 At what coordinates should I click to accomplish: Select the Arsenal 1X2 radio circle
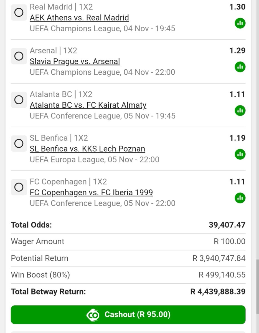coord(19,56)
